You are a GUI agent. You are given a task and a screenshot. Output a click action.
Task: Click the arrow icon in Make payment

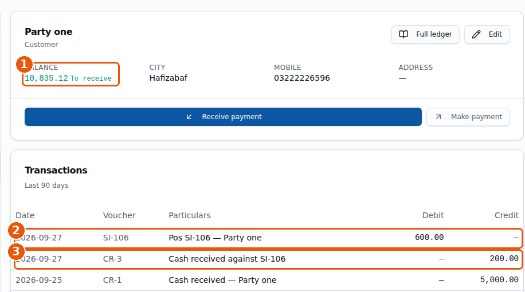click(438, 117)
